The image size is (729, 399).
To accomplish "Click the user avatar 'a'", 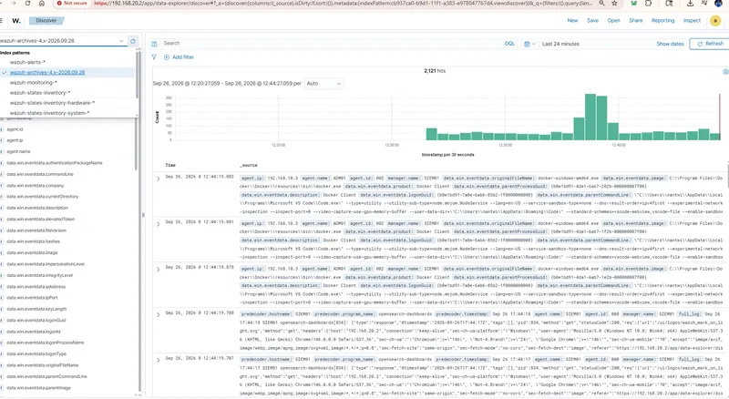I will 715,21.
